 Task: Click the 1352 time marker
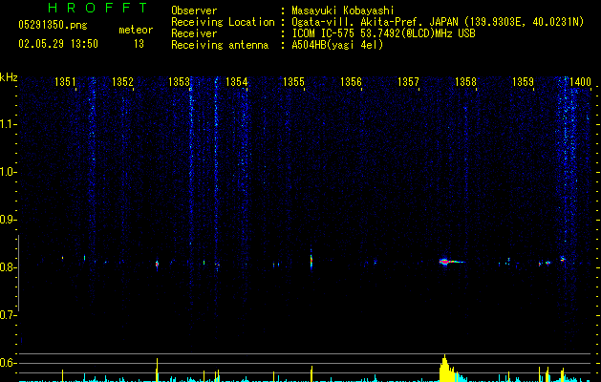(122, 82)
